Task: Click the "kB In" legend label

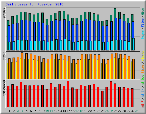Action: pyautogui.click(x=143, y=93)
